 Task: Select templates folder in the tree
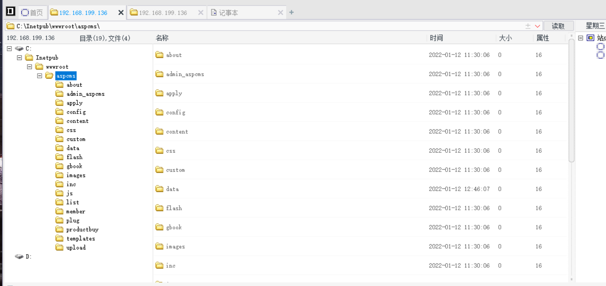[x=75, y=239]
